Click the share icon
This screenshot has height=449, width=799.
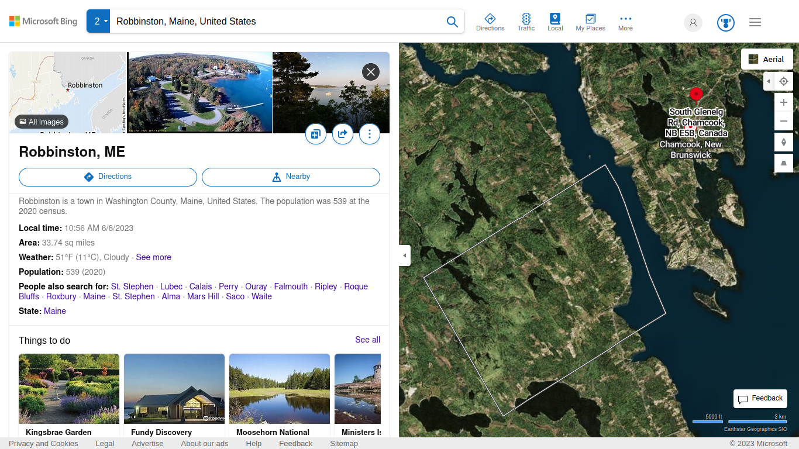click(x=343, y=134)
